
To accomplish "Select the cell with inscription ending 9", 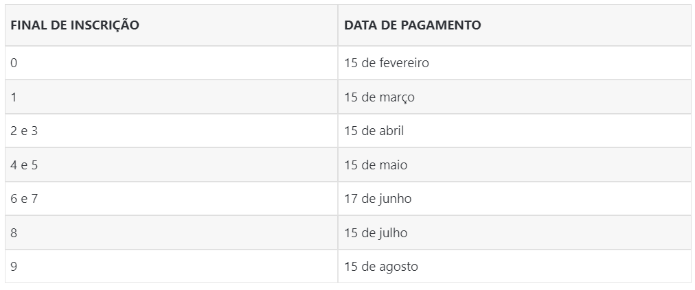I will [x=14, y=267].
